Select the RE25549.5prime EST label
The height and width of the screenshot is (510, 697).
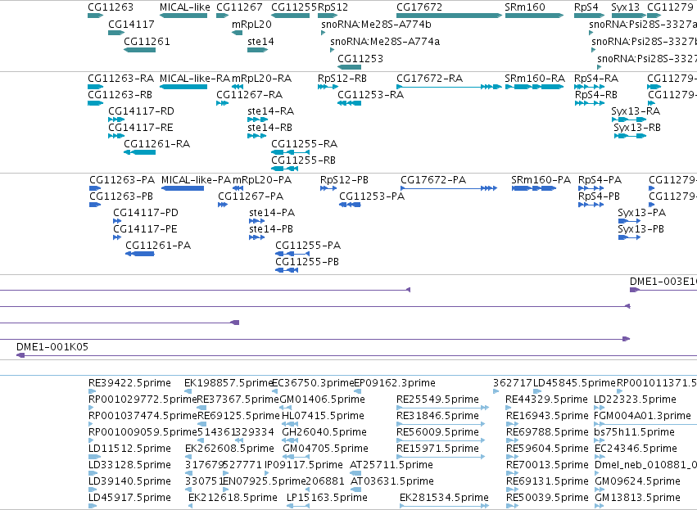(x=438, y=399)
